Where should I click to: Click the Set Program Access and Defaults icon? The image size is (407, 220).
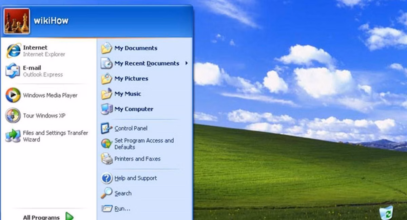click(x=106, y=144)
